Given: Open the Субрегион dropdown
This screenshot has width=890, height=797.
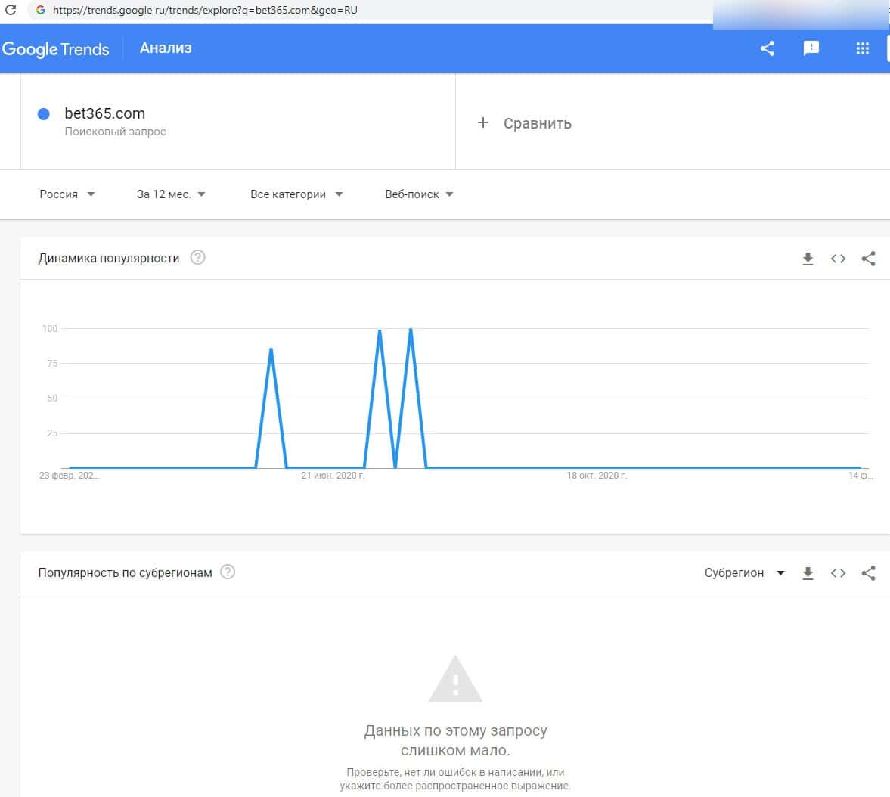Looking at the screenshot, I should coord(744,573).
